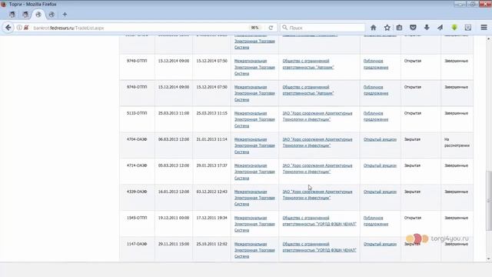Bookmark this page with the star
This screenshot has width=492, height=277.
(387, 28)
